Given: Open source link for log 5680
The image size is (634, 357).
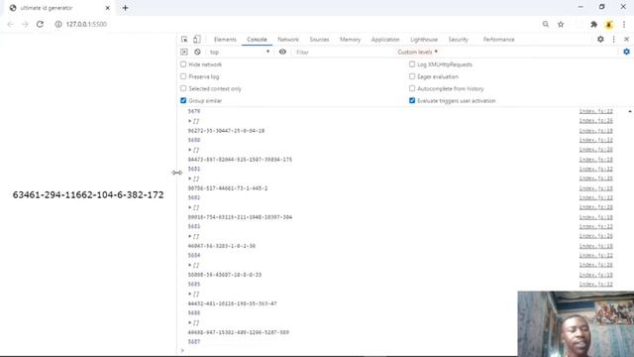Looking at the screenshot, I should (x=596, y=140).
